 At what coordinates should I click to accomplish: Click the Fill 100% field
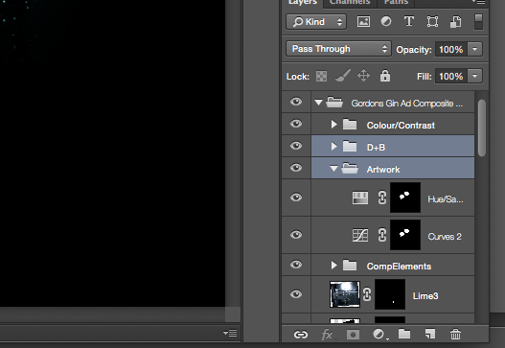[x=451, y=77]
